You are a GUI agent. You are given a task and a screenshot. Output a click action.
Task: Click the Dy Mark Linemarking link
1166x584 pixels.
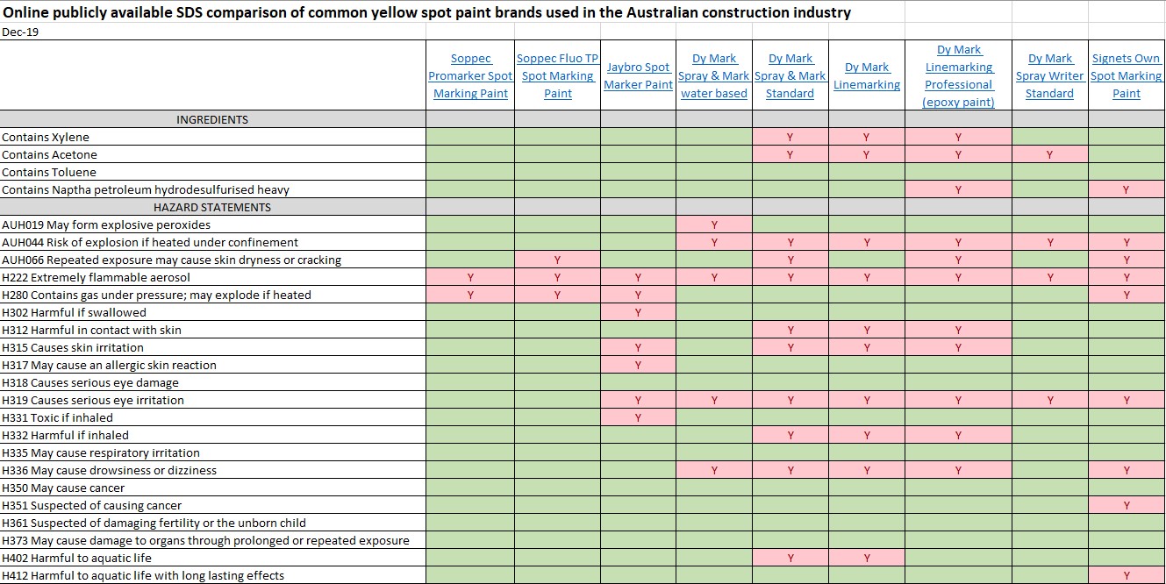coord(867,76)
